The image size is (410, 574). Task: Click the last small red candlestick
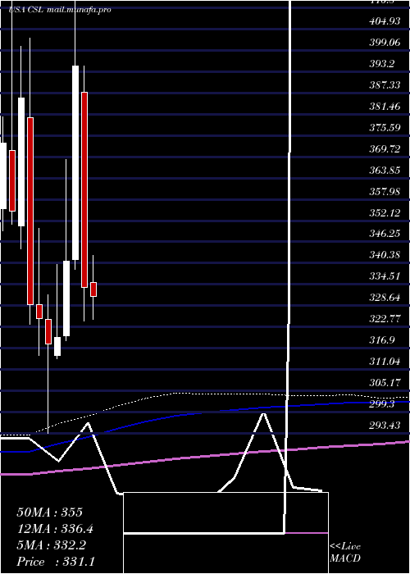point(93,289)
